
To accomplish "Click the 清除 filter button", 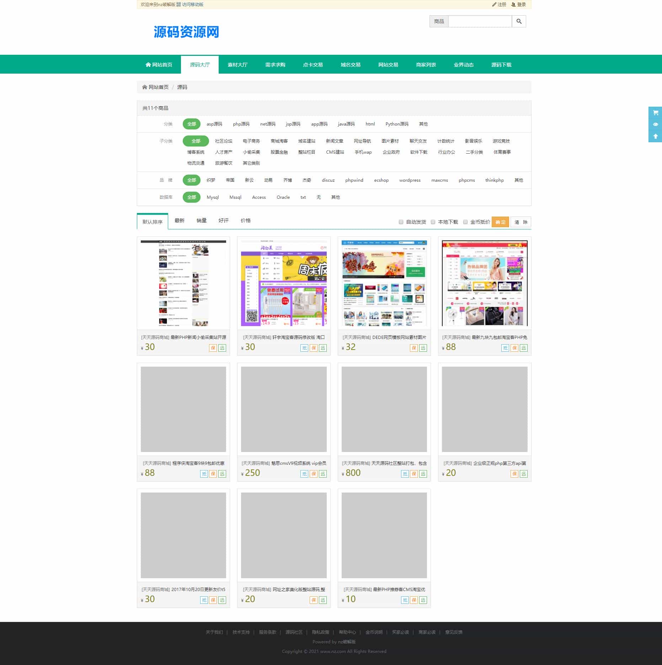I will (x=521, y=222).
